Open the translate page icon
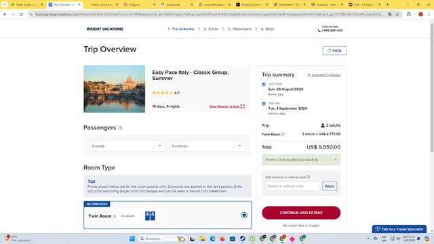 pyautogui.click(x=390, y=14)
